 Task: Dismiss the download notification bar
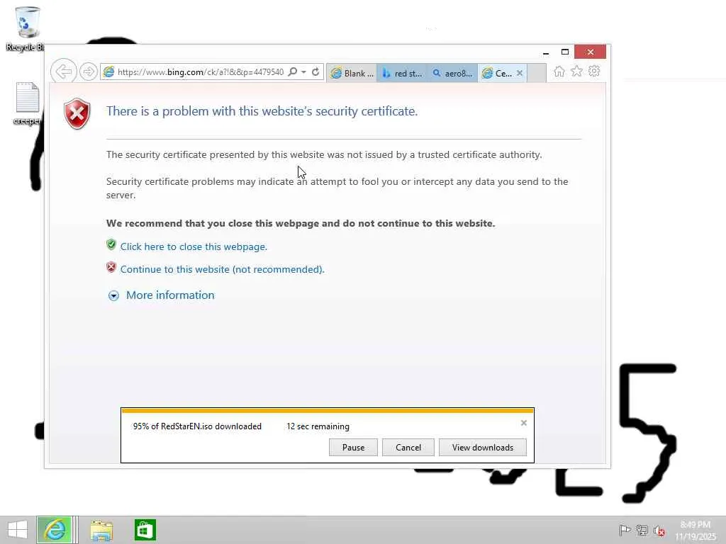point(524,423)
